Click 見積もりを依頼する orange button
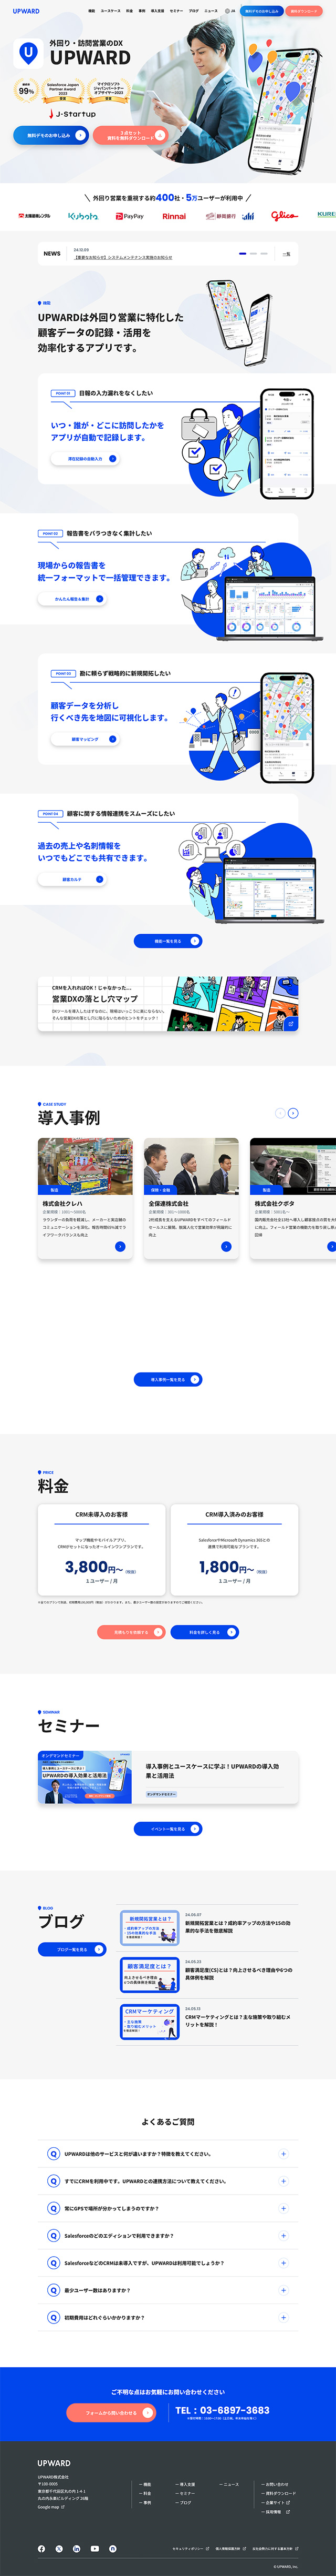The height and width of the screenshot is (2576, 336). pos(131,1632)
